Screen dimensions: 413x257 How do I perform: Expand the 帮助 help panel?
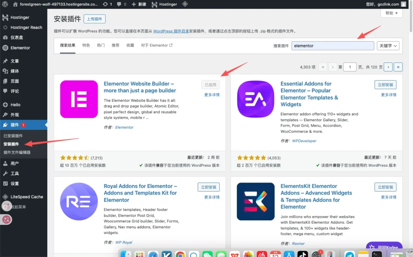click(x=391, y=13)
